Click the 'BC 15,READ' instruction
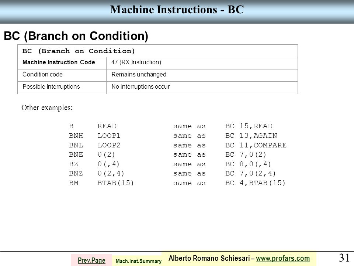Screen dimensions: 354x266 tap(249, 126)
